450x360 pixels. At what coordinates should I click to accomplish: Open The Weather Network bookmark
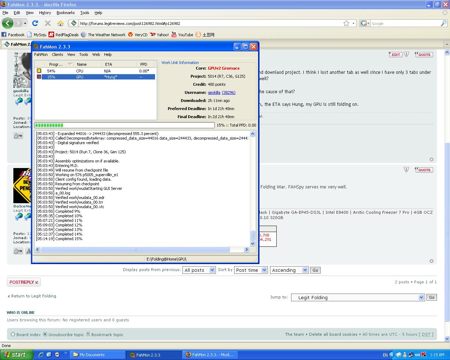pos(103,34)
